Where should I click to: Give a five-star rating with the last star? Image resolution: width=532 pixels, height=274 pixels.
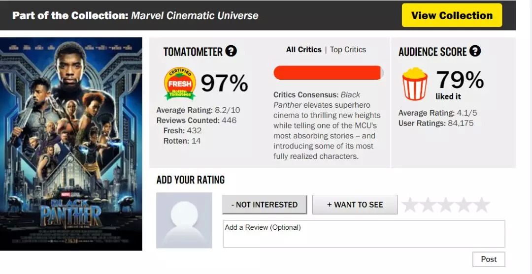pyautogui.click(x=481, y=205)
